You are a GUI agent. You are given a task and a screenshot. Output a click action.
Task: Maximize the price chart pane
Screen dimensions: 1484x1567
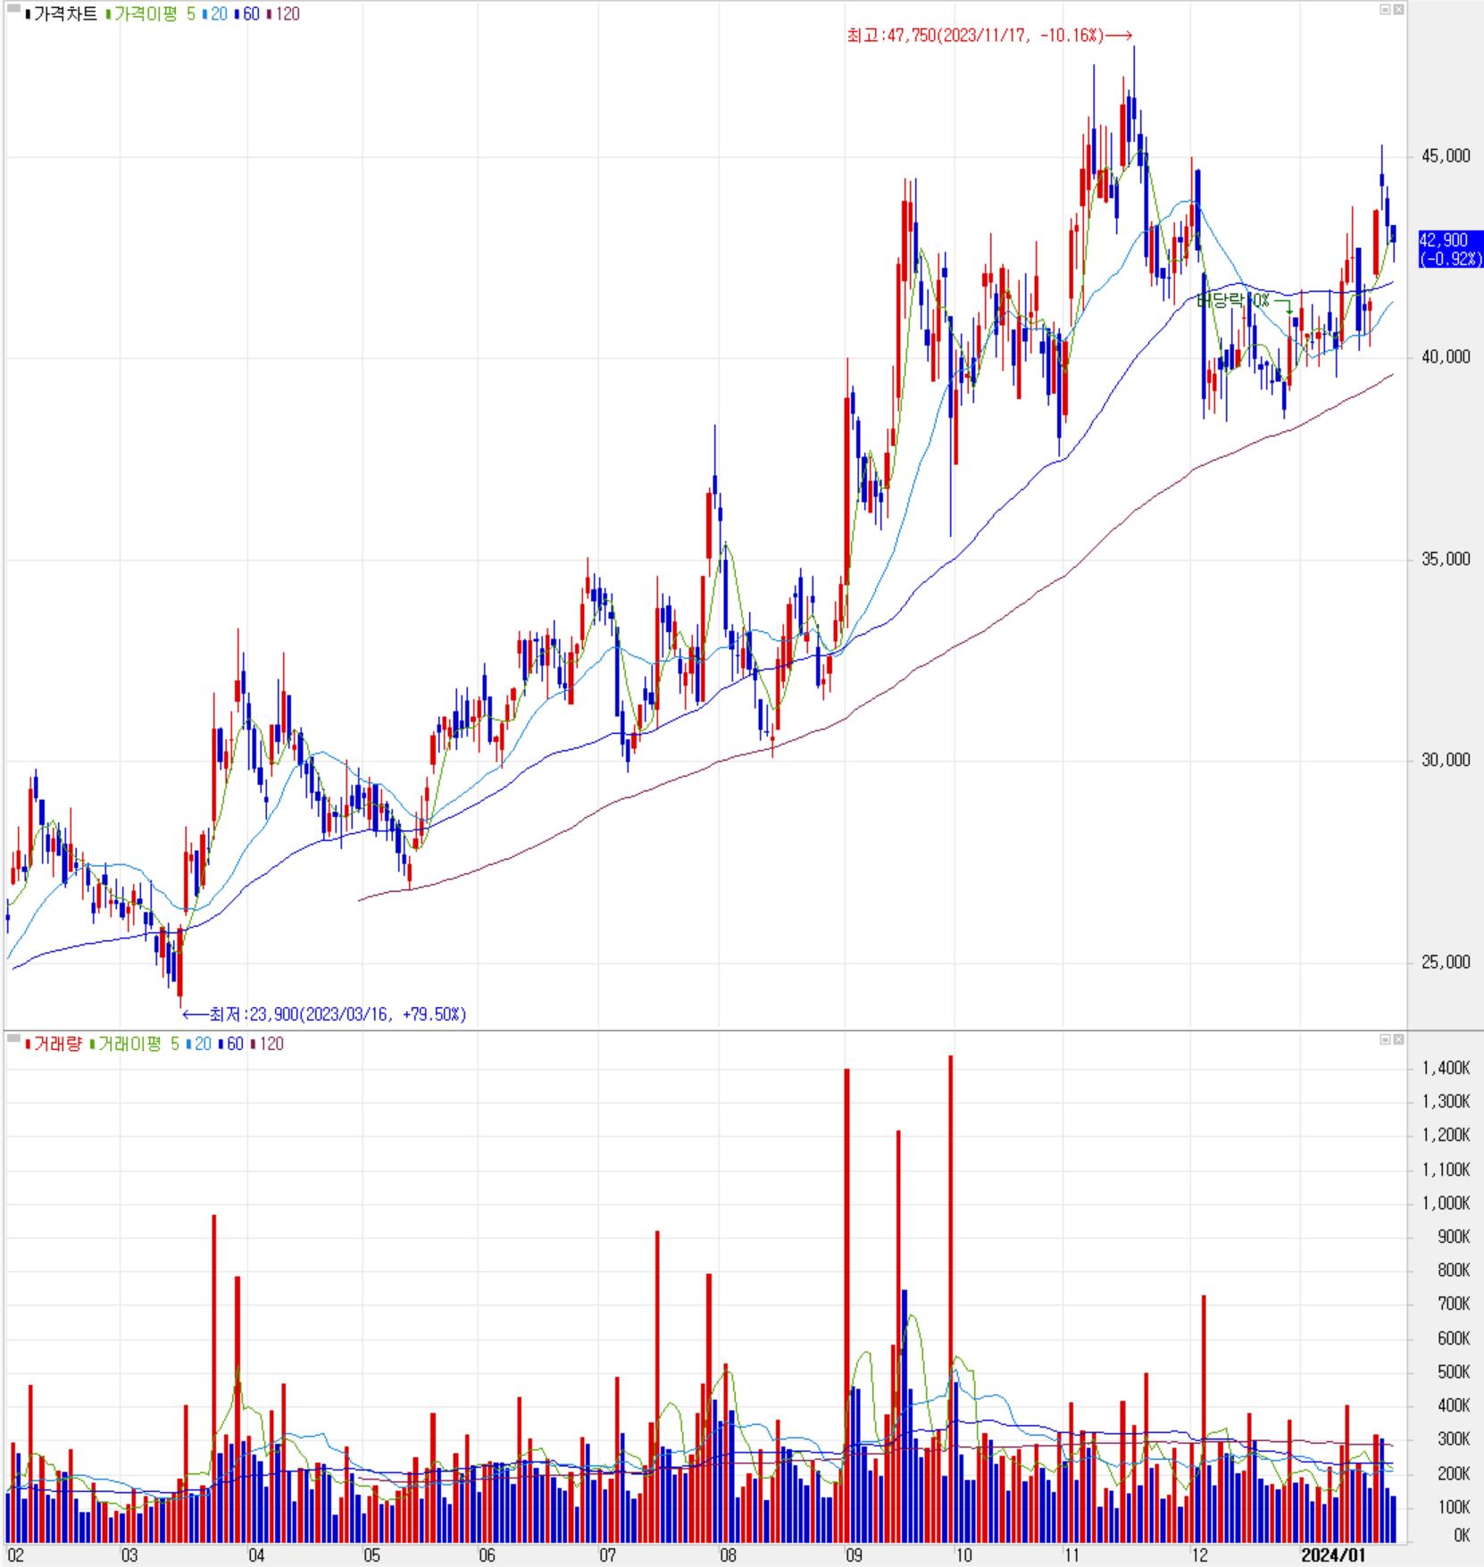tap(1385, 10)
